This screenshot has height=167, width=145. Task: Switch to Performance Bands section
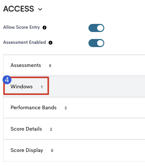[x=74, y=108]
